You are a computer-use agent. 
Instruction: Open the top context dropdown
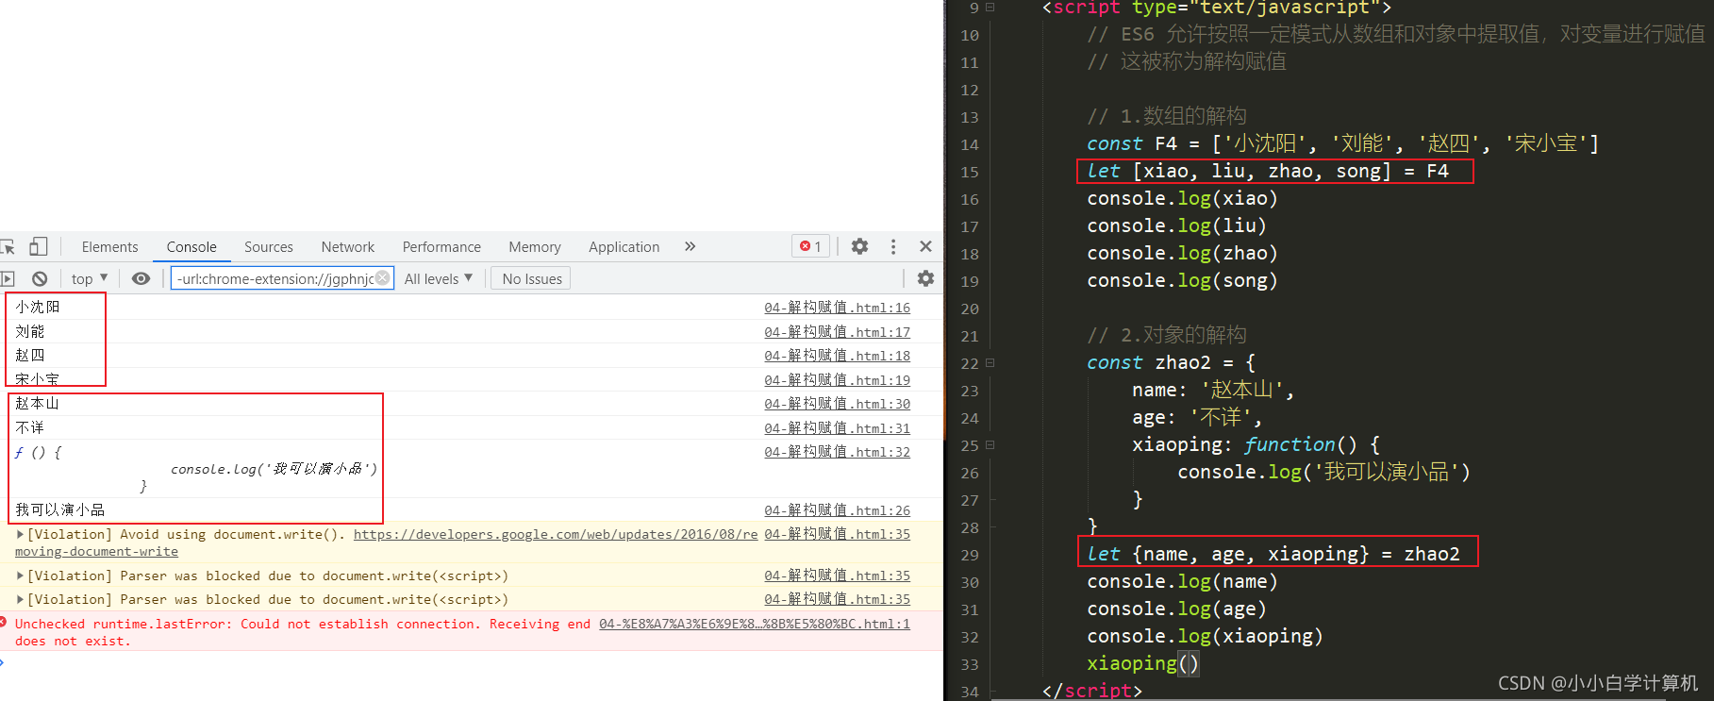[90, 278]
